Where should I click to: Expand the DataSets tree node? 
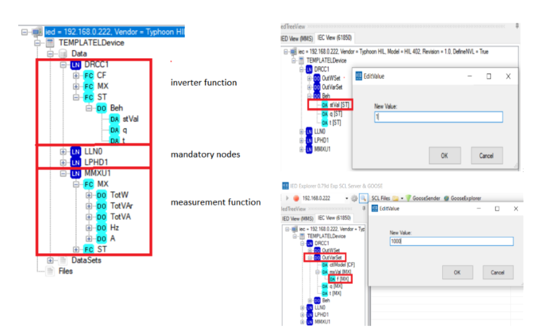click(x=50, y=260)
